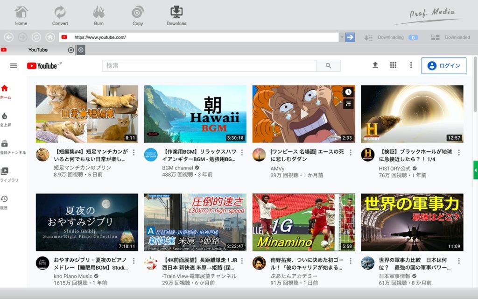The image size is (478, 299).
Task: Open the 朝 Hawaii BGM thumbnail
Action: pos(195,114)
